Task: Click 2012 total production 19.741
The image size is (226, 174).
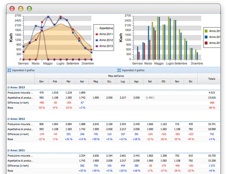Action: [x=212, y=124]
